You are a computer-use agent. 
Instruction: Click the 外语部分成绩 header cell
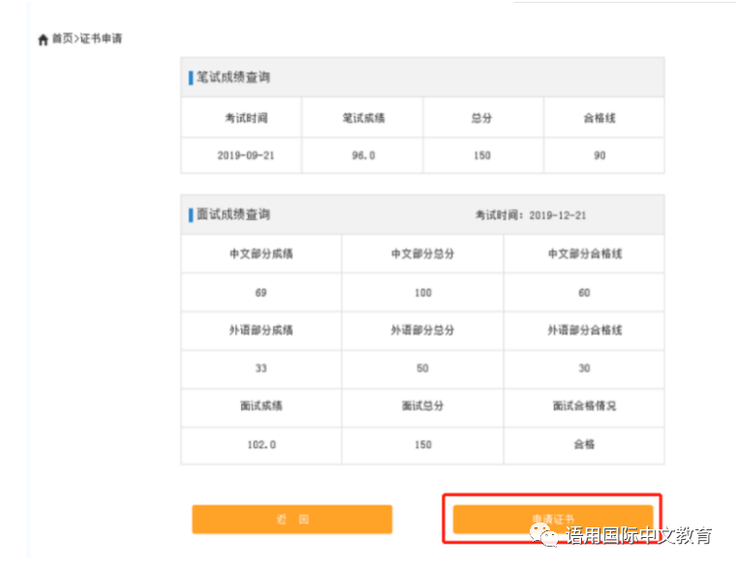pyautogui.click(x=261, y=330)
